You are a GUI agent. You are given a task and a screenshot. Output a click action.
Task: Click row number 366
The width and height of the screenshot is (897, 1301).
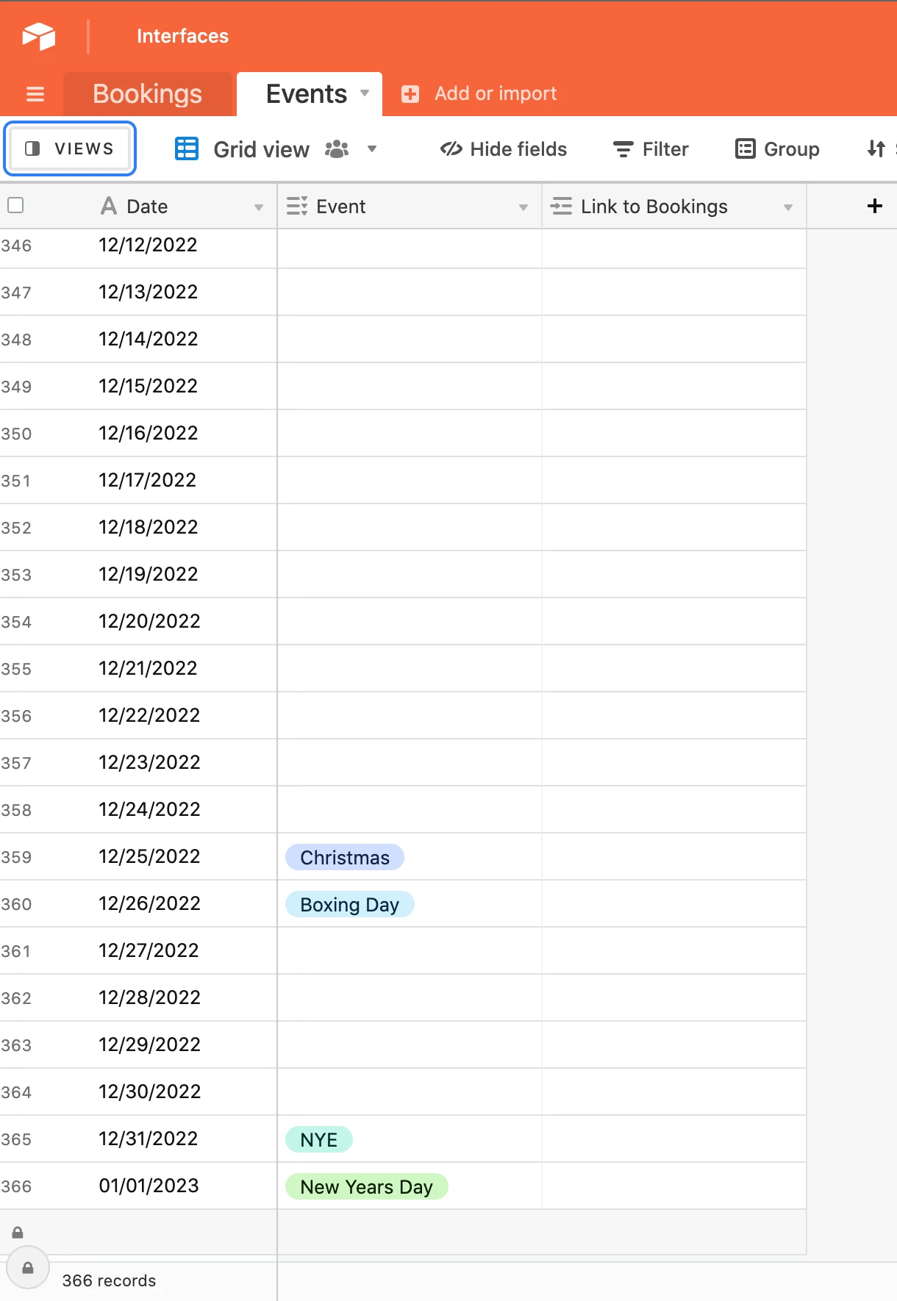click(16, 1186)
